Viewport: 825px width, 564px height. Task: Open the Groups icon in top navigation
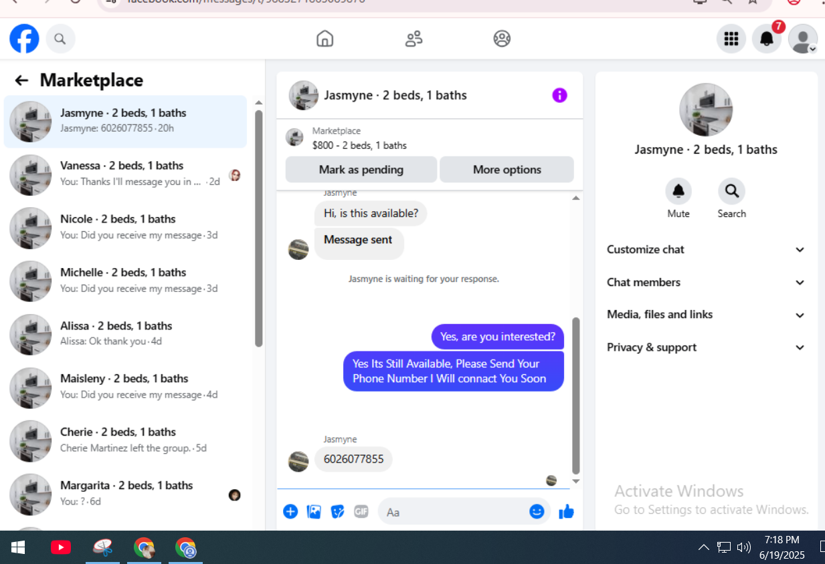coord(502,39)
